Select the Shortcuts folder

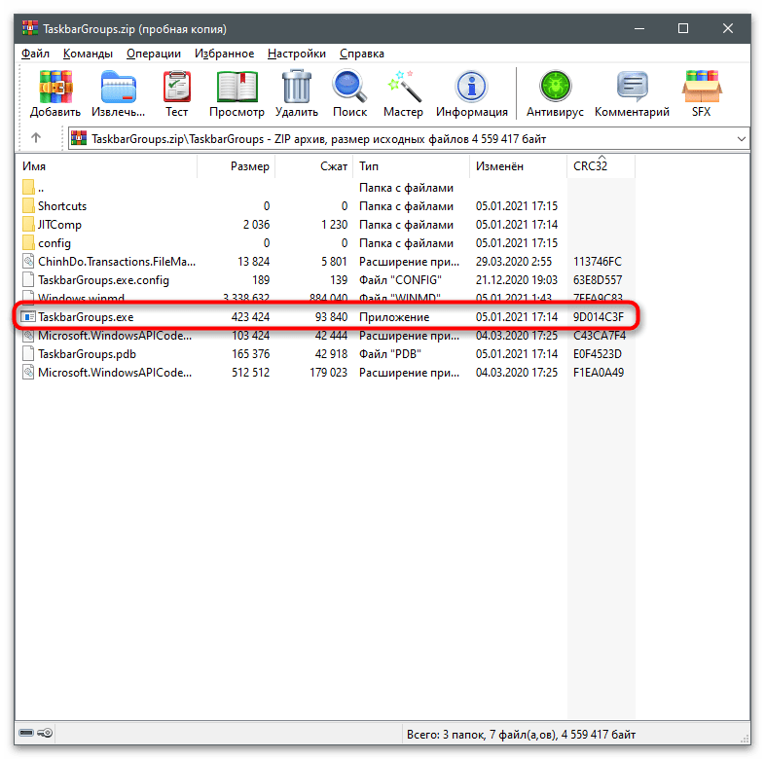click(62, 206)
